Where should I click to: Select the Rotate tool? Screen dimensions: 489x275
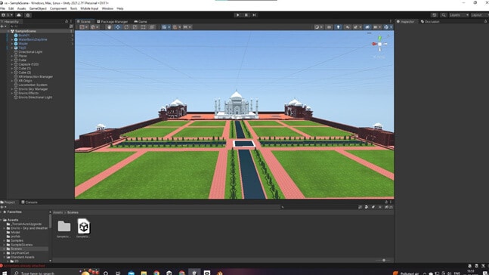(126, 27)
